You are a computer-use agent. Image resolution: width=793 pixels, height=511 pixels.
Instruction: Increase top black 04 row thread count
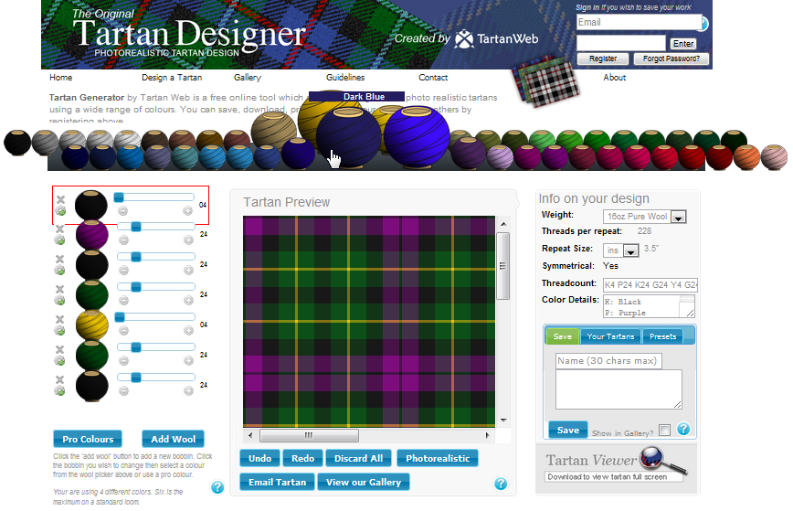click(187, 211)
